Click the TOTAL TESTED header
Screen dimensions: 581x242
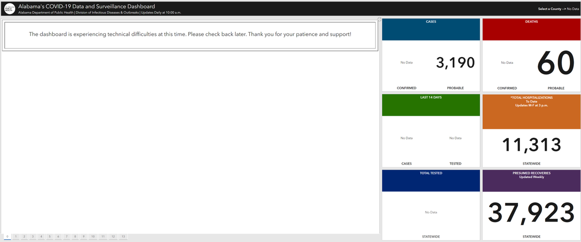[431, 180]
